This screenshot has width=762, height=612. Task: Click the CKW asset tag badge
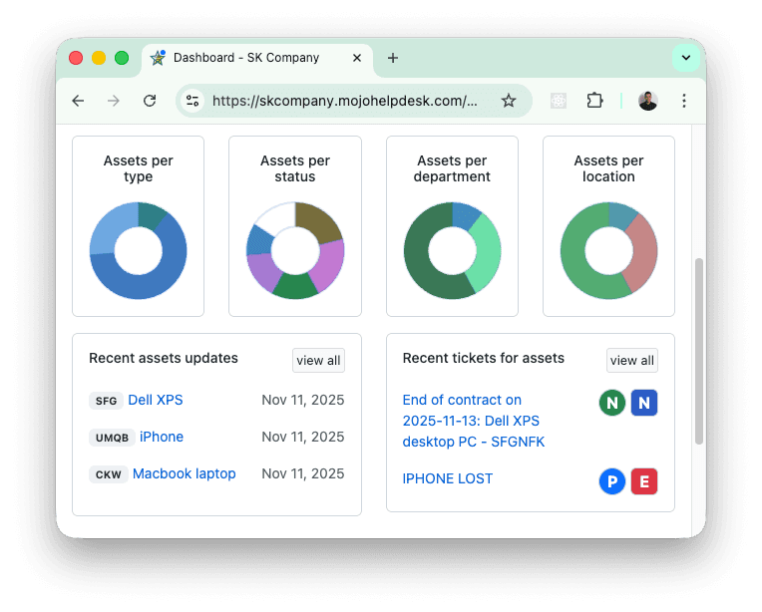pos(109,474)
